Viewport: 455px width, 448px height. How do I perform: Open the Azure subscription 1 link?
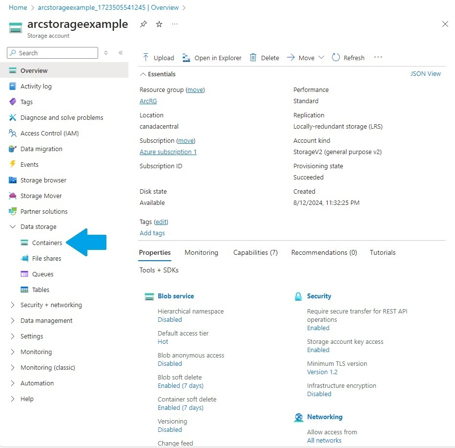click(168, 152)
